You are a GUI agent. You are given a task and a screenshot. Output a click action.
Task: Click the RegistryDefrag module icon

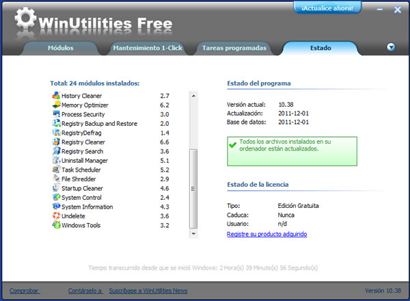click(x=56, y=133)
